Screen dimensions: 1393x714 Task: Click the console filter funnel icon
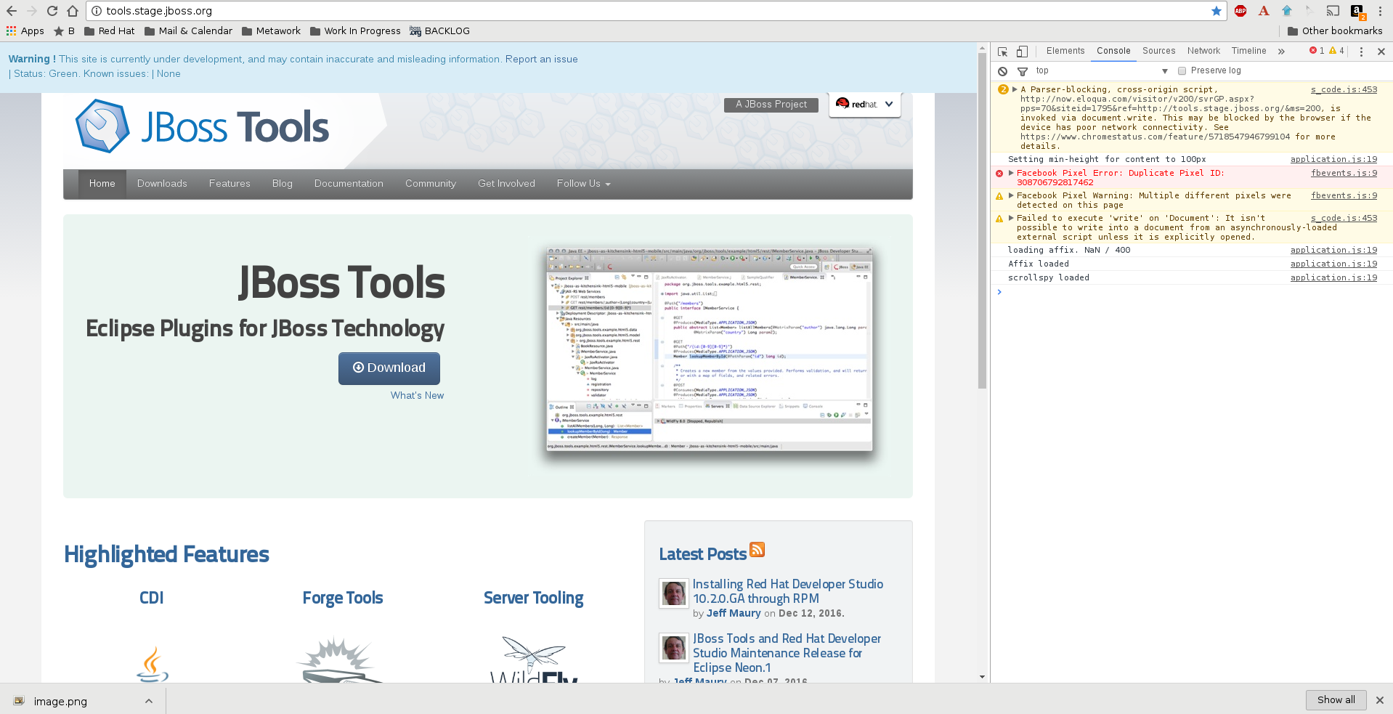[x=1023, y=71]
